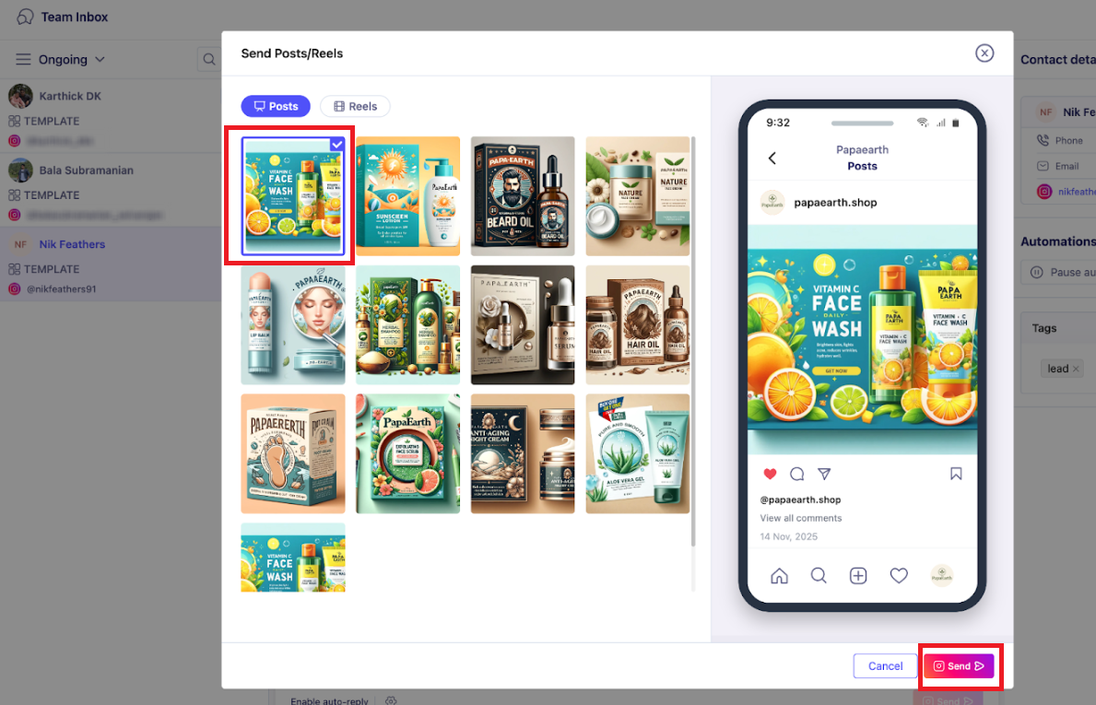Open Nik Feathers conversation
Viewport: 1096px width, 705px height.
point(111,264)
